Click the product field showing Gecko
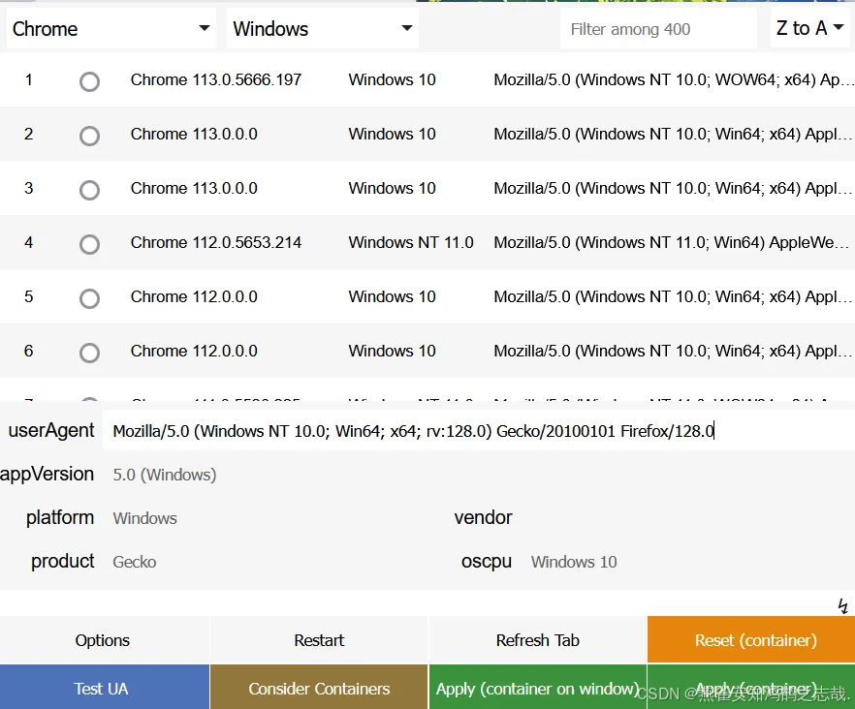The height and width of the screenshot is (709, 855). point(269,562)
